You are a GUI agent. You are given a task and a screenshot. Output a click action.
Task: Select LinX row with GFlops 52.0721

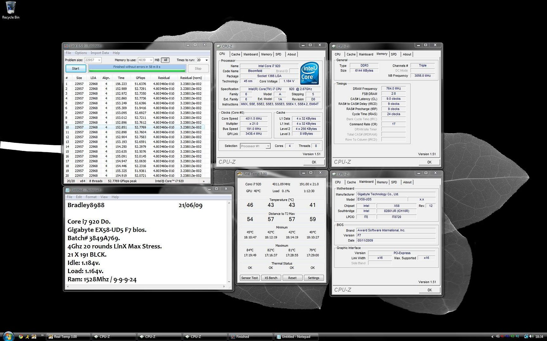tap(135, 176)
